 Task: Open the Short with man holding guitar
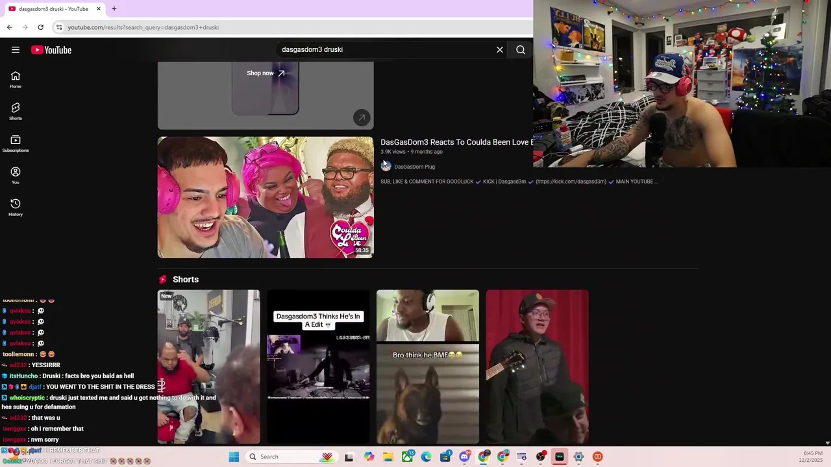pos(538,366)
